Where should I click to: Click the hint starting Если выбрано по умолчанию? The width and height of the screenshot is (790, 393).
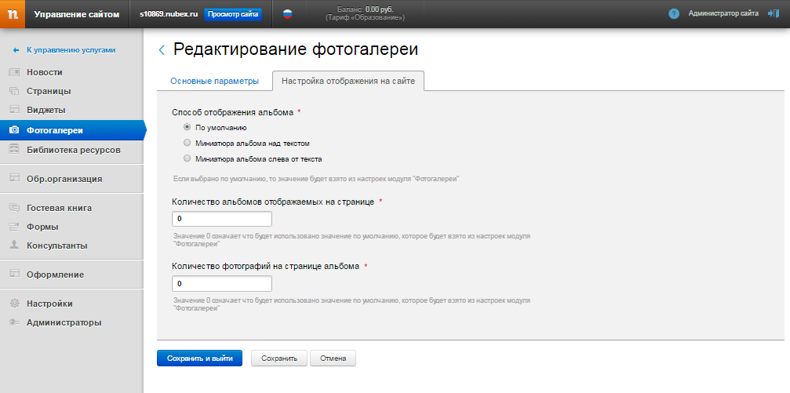316,179
